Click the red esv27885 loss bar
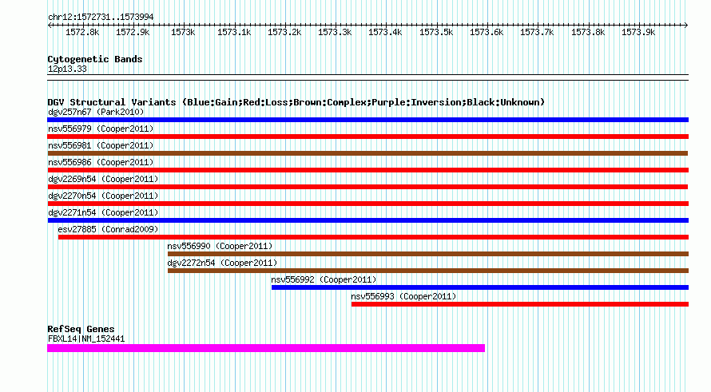Screen dimensions: 711x392 coord(373,237)
